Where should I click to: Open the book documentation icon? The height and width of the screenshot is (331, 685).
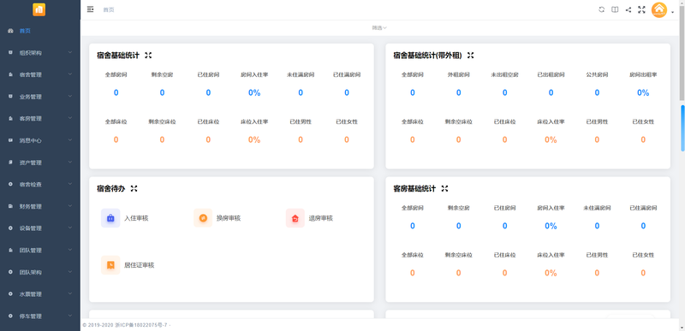point(615,9)
